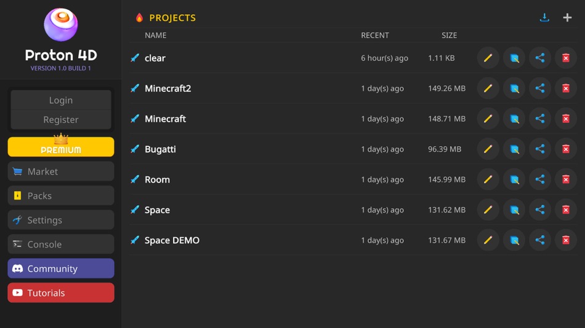
Task: Delete the Space DEMO project
Action: point(565,240)
